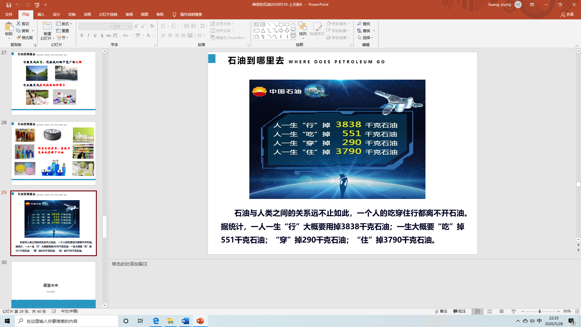Open the File (文件) menu
Image resolution: width=581 pixels, height=327 pixels.
point(9,14)
